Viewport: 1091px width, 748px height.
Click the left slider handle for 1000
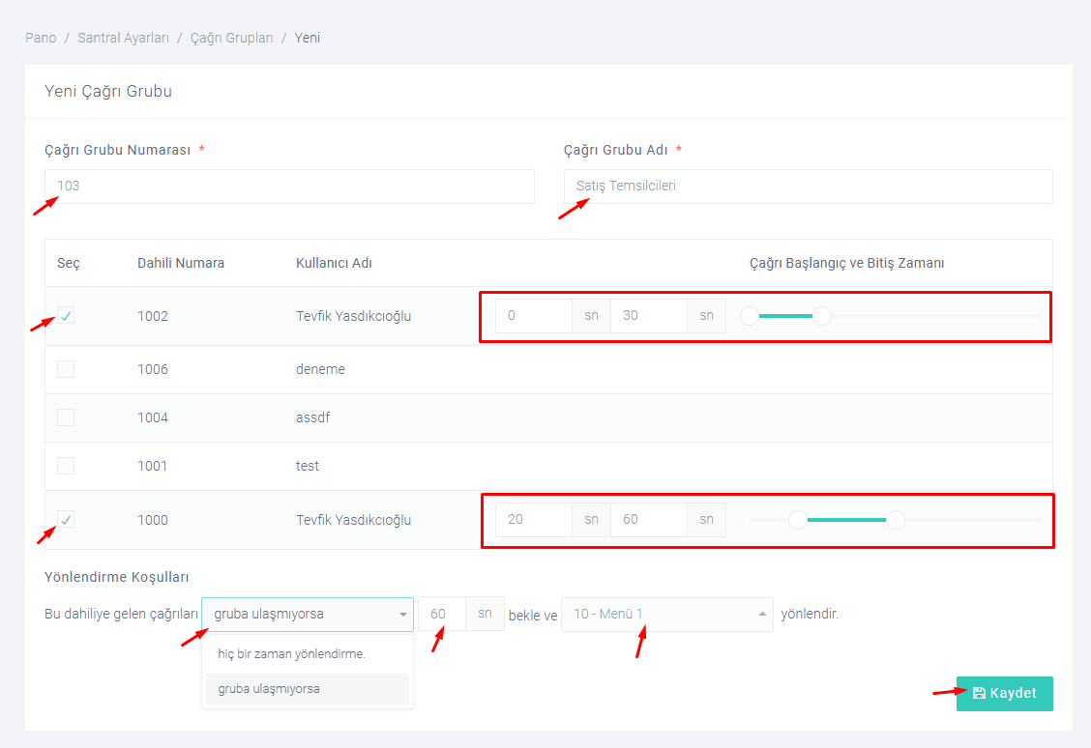tap(798, 520)
